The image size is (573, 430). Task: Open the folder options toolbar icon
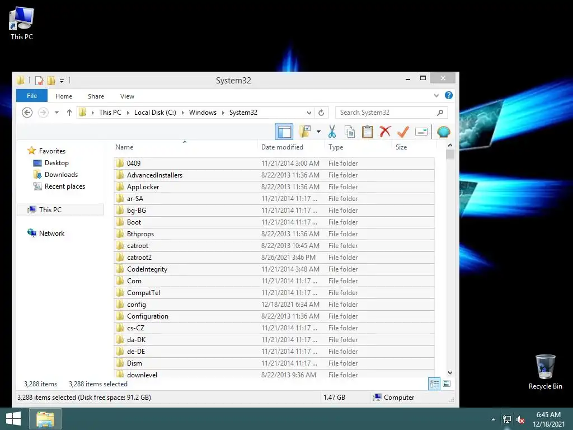(305, 132)
